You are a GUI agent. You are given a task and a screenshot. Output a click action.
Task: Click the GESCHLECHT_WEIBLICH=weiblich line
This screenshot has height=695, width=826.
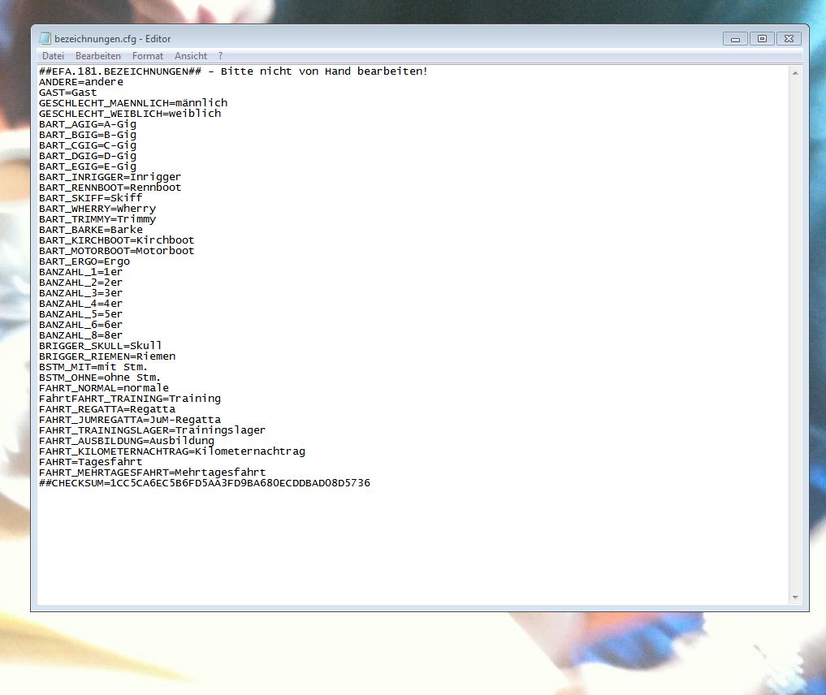[x=130, y=114]
